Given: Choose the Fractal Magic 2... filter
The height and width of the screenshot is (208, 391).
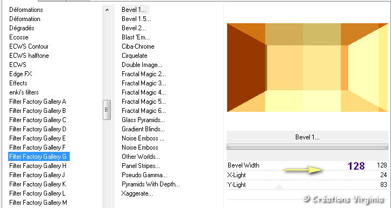Looking at the screenshot, I should click(x=144, y=74).
